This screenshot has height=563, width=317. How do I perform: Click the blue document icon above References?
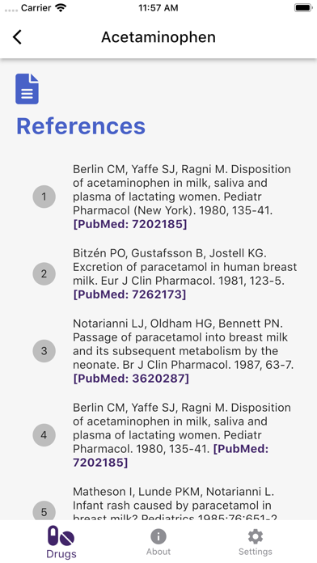coord(27,89)
